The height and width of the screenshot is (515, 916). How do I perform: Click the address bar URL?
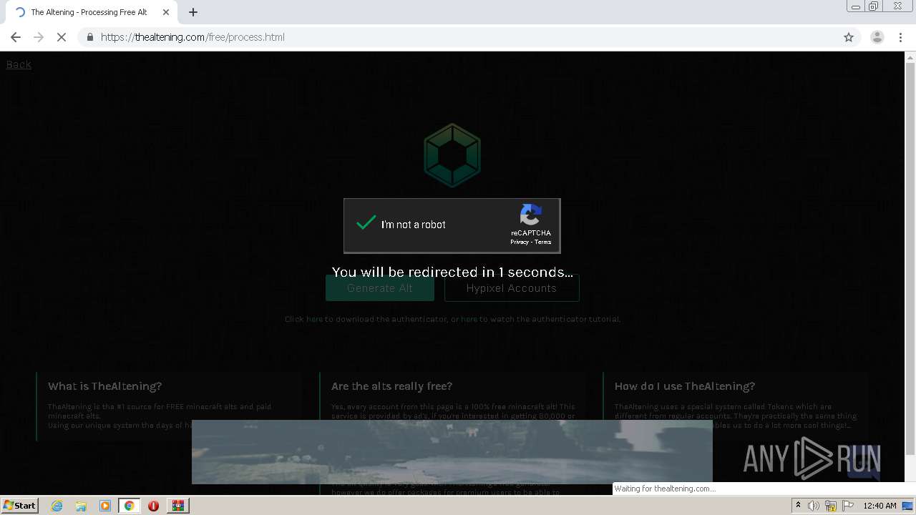193,37
